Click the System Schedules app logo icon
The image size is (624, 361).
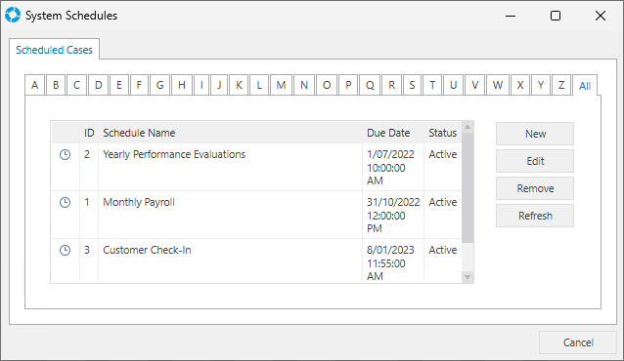pos(13,15)
